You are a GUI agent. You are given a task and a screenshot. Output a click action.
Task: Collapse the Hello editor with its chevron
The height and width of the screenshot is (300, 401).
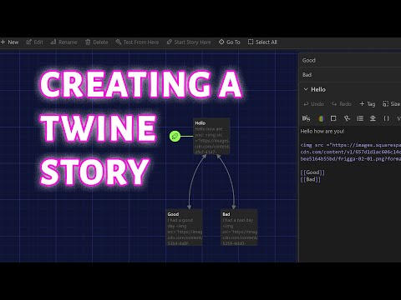pos(306,89)
